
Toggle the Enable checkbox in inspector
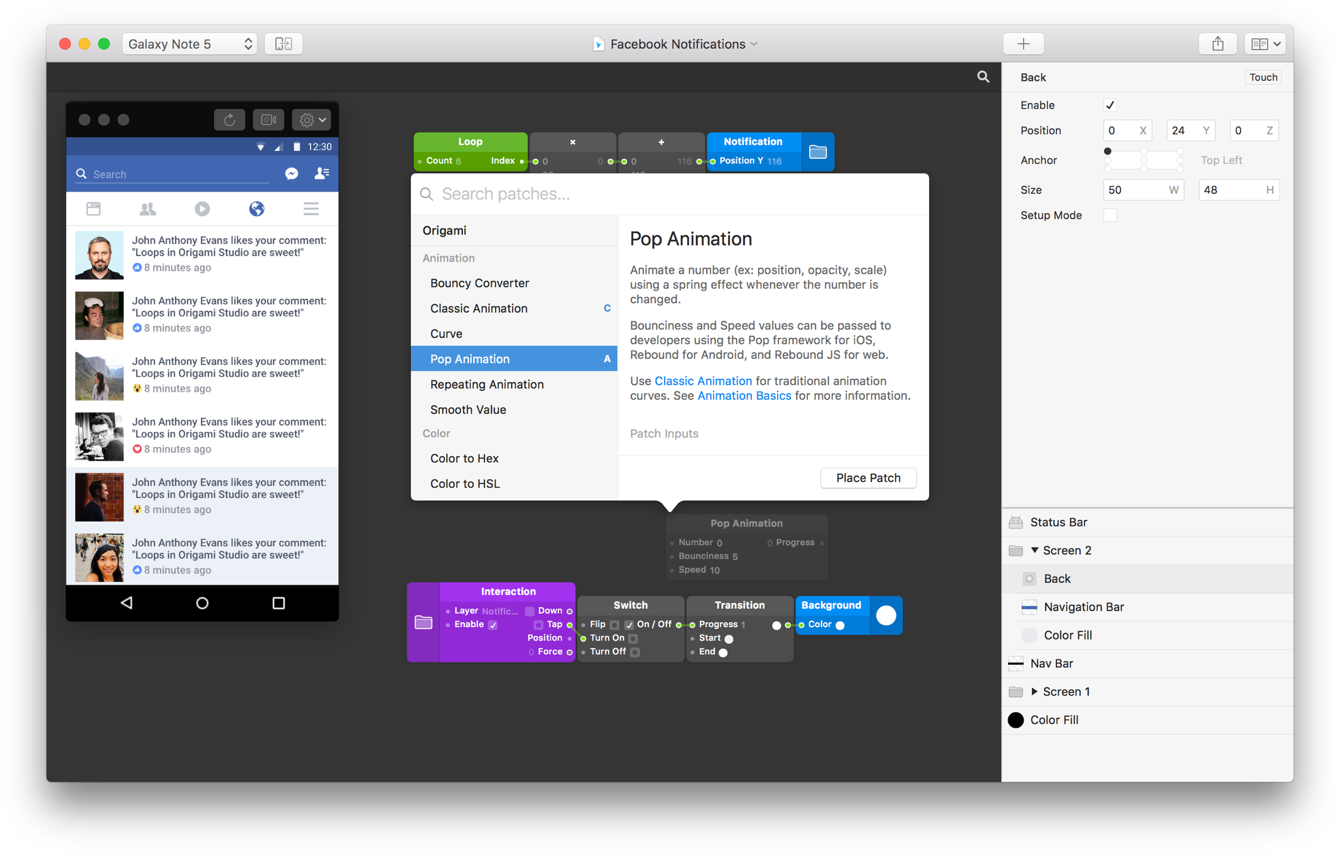pyautogui.click(x=1110, y=105)
